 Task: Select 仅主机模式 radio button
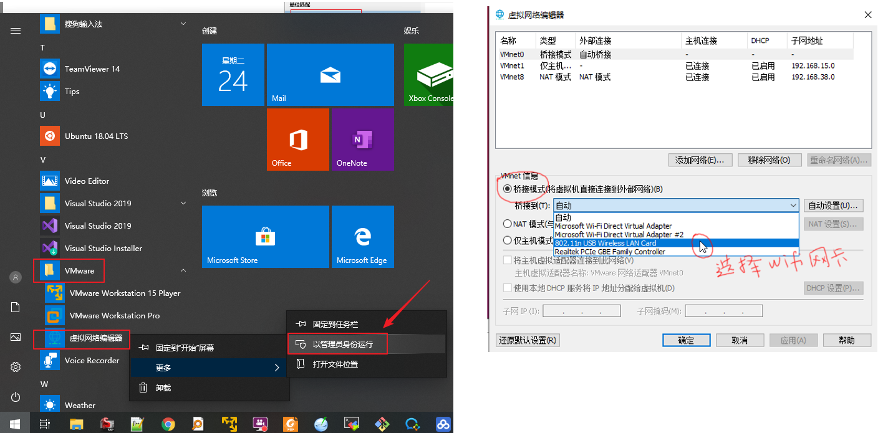tap(508, 240)
